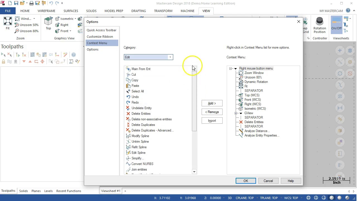Image resolution: width=357 pixels, height=201 pixels.
Task: Click the ghost icon in Toolpaths toolbar
Action: coord(16,61)
